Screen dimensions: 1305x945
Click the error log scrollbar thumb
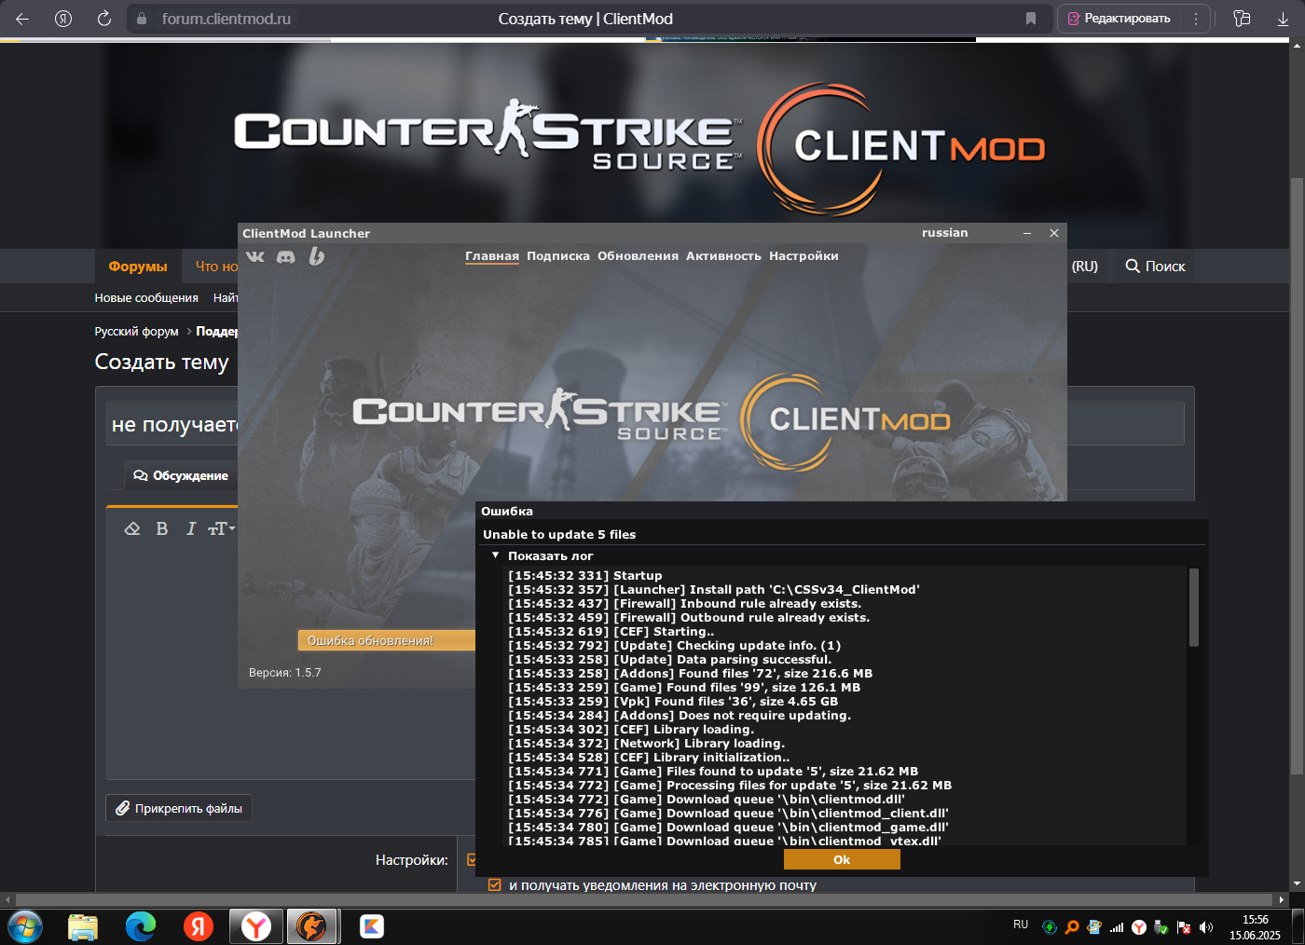tap(1194, 608)
